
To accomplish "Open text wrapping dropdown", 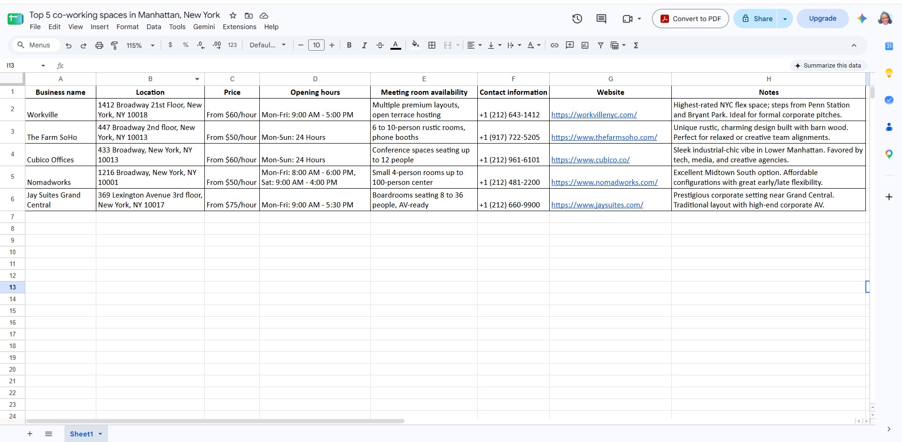I will (x=514, y=45).
